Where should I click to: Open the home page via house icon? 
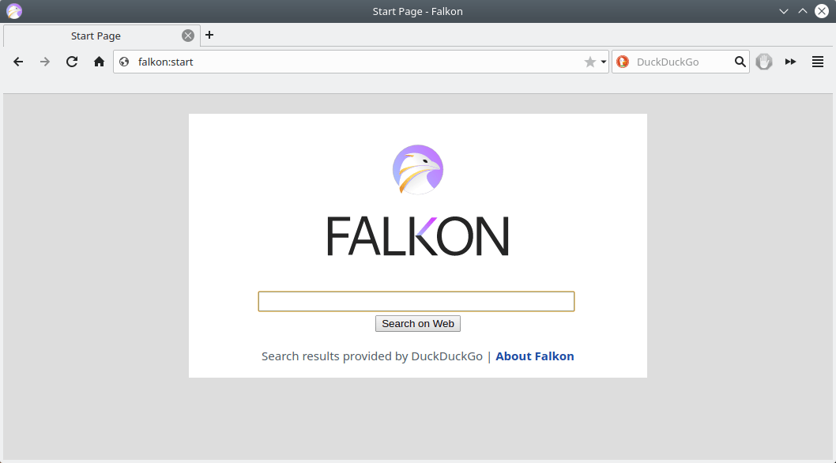tap(100, 62)
